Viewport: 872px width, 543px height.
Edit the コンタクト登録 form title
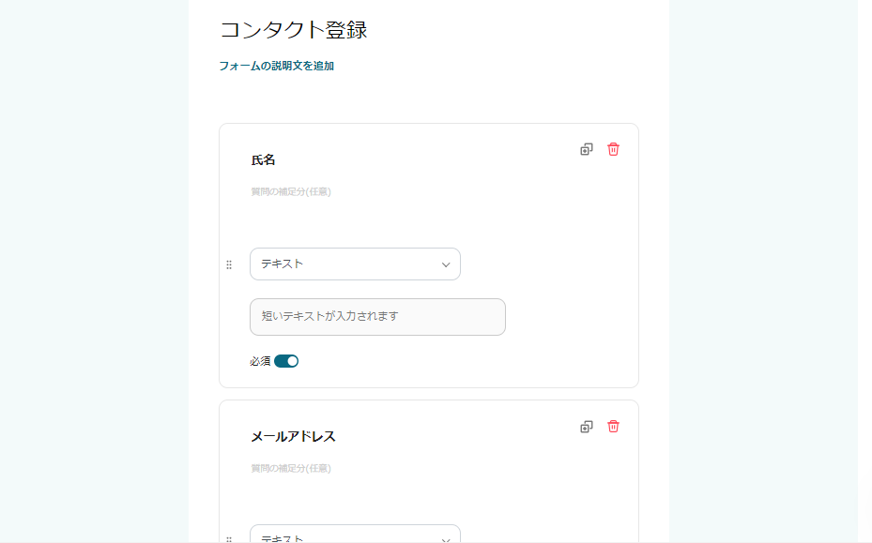tap(294, 30)
